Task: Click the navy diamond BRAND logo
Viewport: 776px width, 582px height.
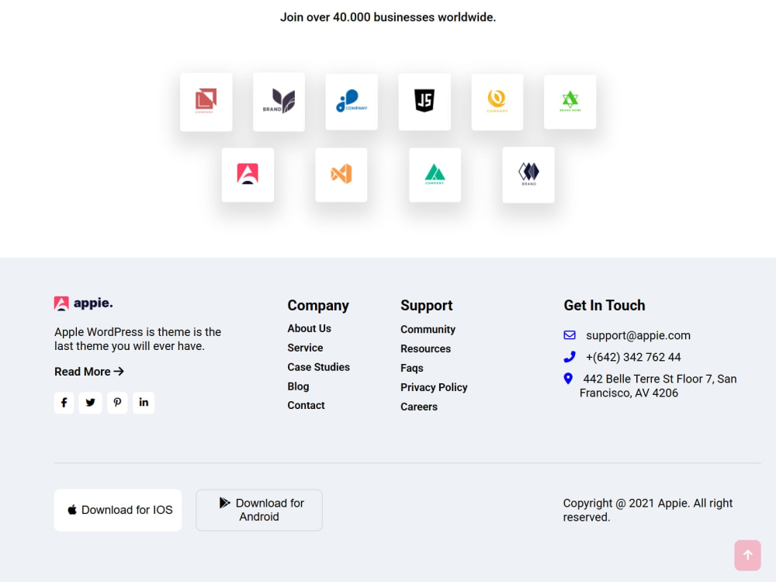Action: [x=528, y=175]
